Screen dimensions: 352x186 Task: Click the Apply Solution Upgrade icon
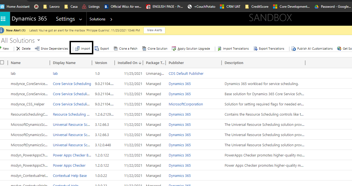[174, 49]
